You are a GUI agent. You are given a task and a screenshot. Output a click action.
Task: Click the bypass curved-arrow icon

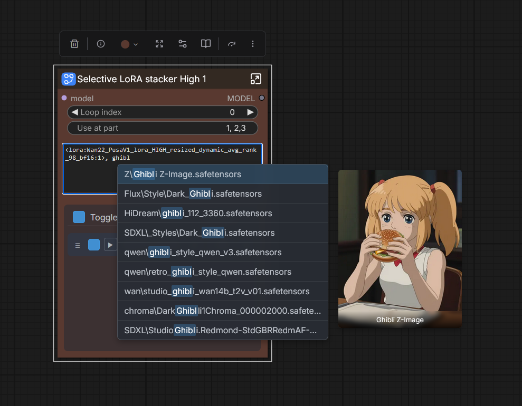(232, 44)
